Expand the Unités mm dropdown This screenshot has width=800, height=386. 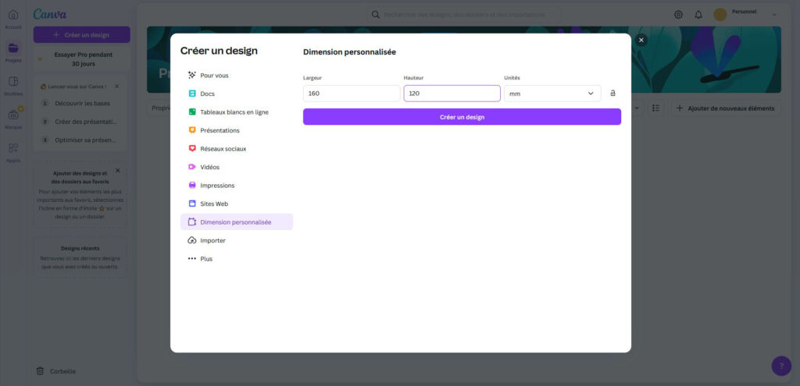click(552, 94)
